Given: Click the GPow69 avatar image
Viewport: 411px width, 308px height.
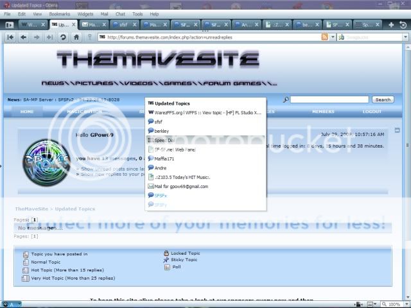Looking at the screenshot, I should (46, 162).
